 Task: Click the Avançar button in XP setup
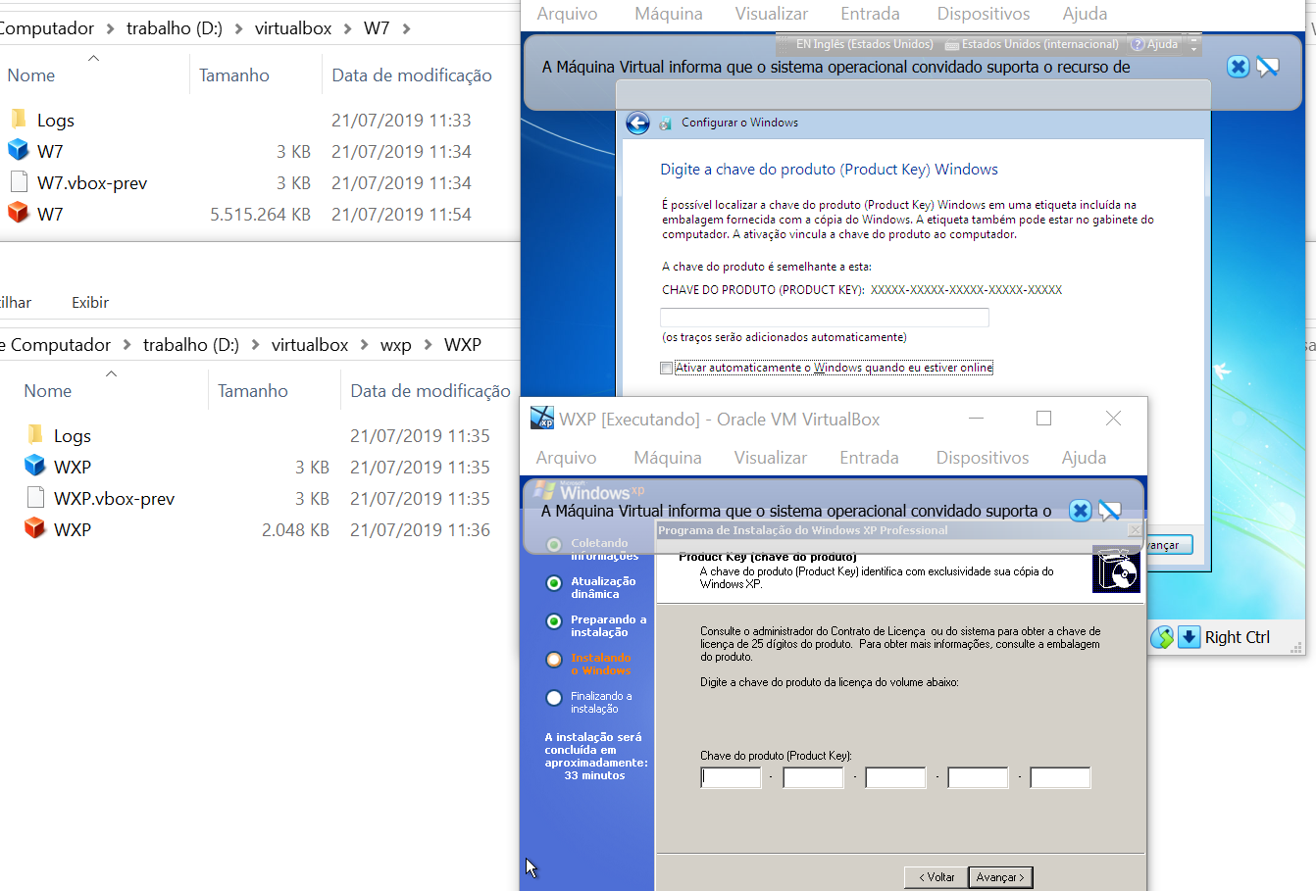[1000, 877]
